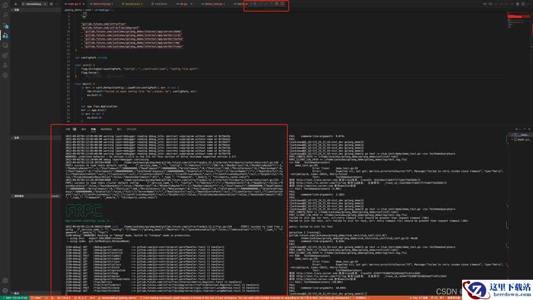Select the dlv debug terminal entry
533x300 pixels.
coord(521,135)
